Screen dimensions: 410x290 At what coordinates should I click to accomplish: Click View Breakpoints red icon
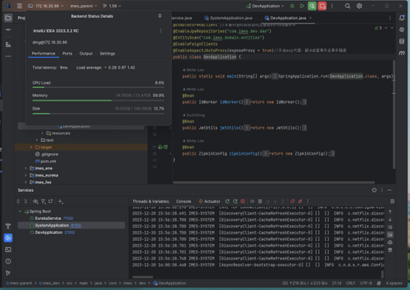[292, 201]
